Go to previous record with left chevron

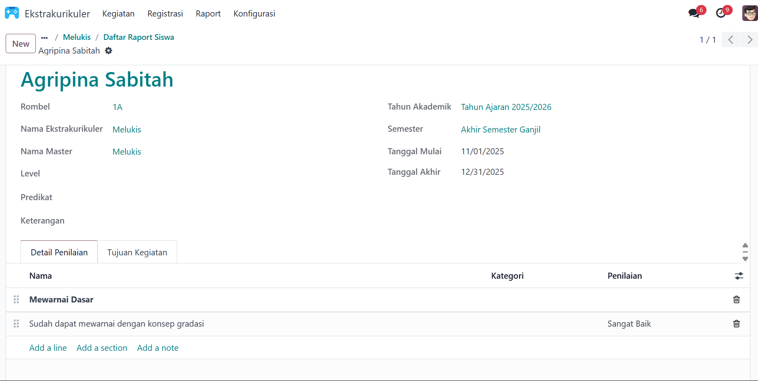point(731,40)
